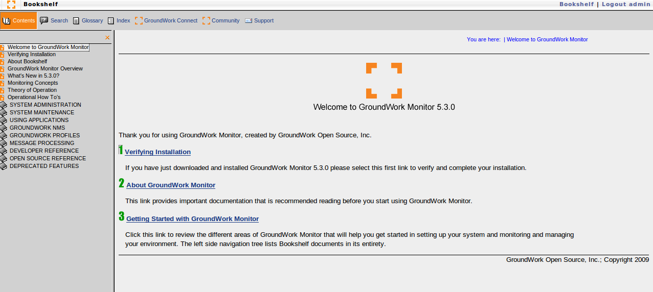Click the Welcome to GroundWork Monitor breadcrumb
Viewport: 653px width, 292px height.
547,39
